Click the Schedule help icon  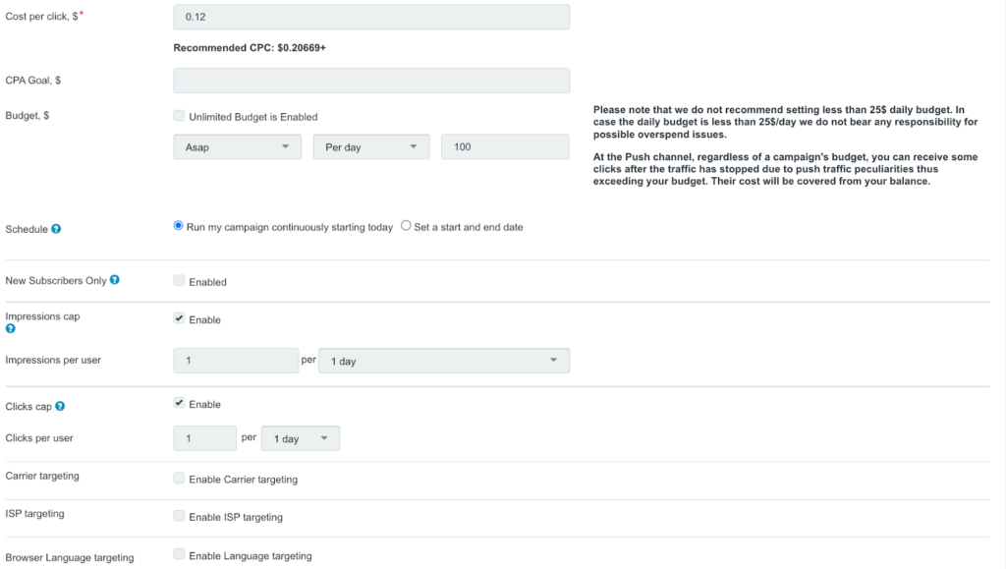coord(56,229)
